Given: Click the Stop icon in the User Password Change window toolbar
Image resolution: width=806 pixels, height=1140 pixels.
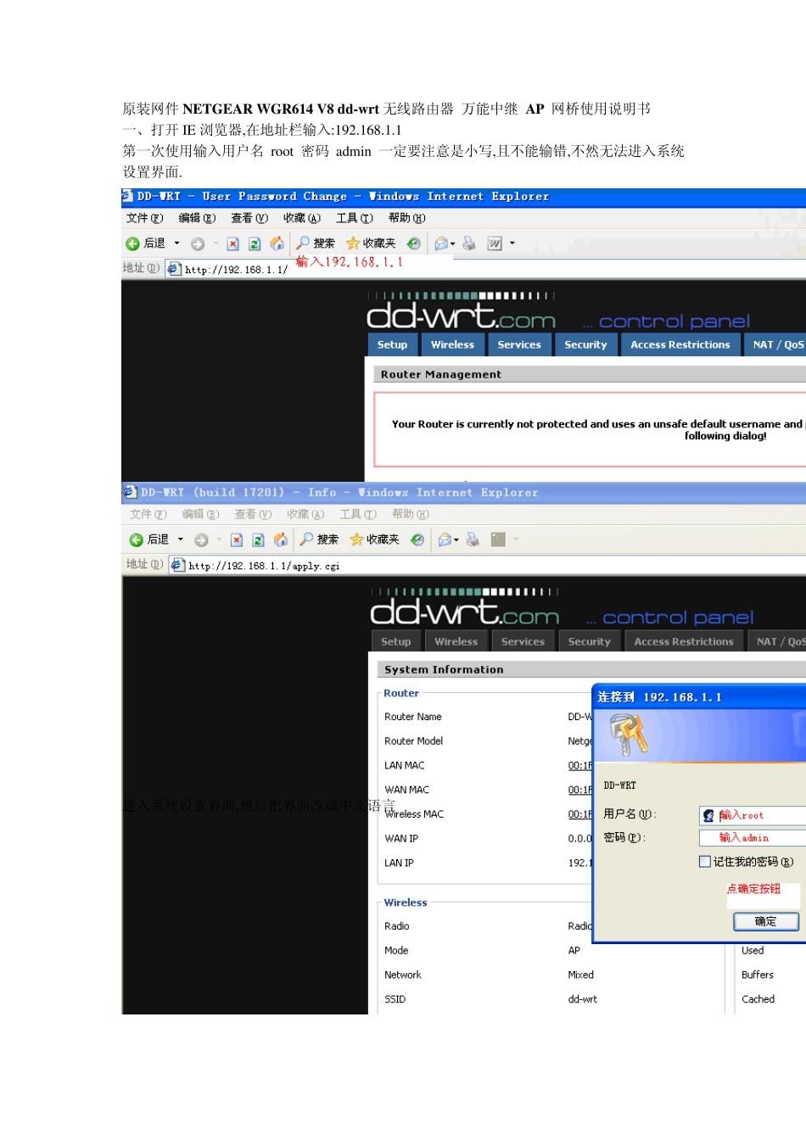Looking at the screenshot, I should [233, 243].
